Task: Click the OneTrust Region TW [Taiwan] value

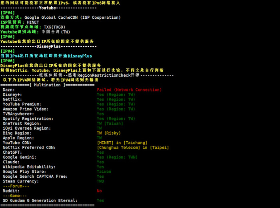Action: coord(110,123)
